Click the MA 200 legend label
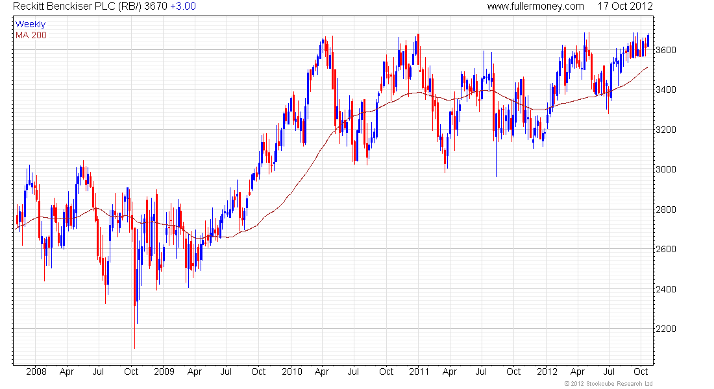714x389 pixels. pos(31,36)
